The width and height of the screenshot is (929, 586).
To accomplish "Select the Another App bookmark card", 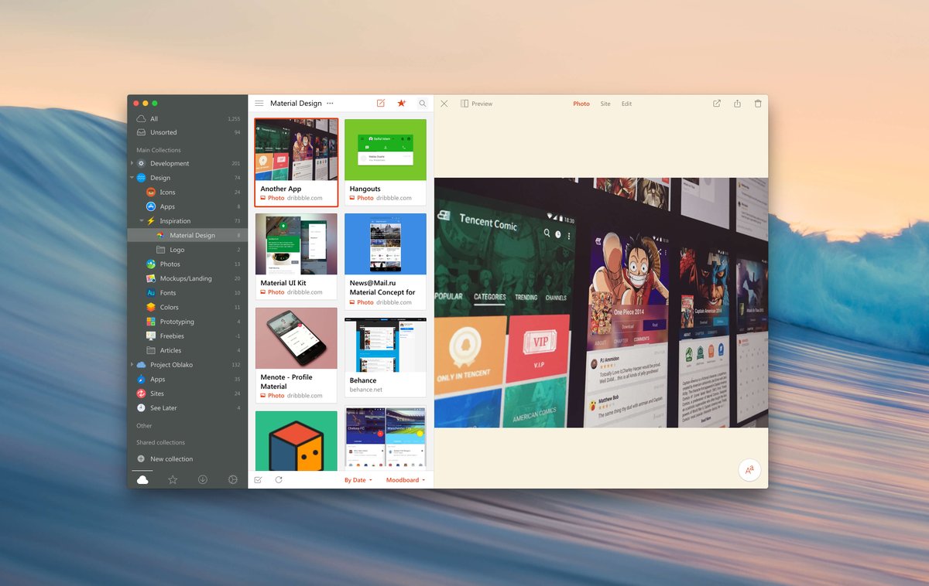I will (297, 162).
